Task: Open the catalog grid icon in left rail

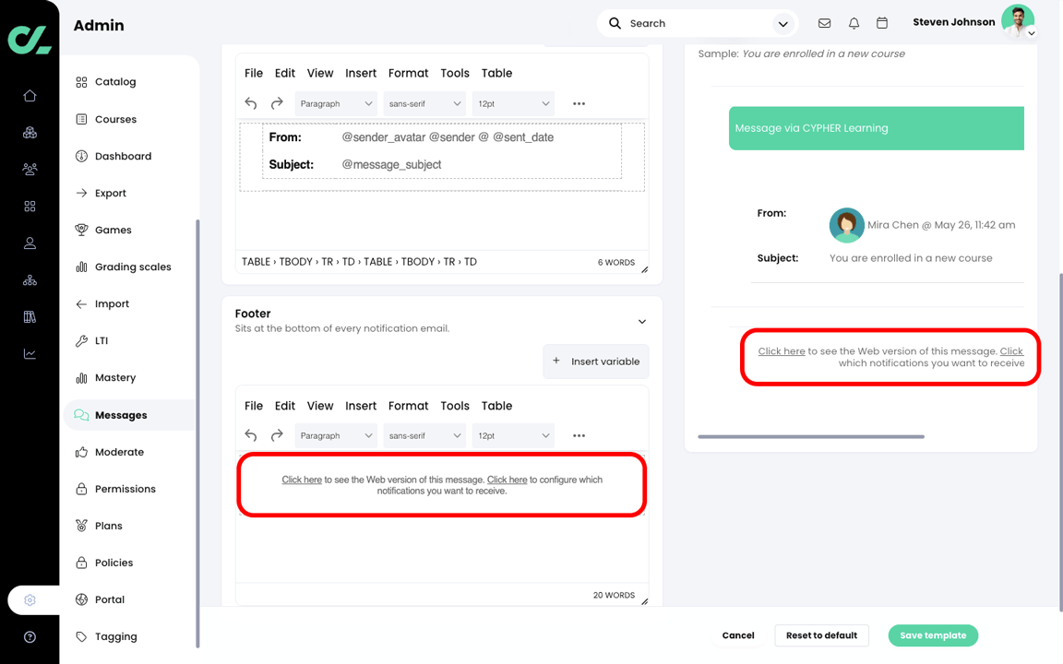Action: point(30,206)
